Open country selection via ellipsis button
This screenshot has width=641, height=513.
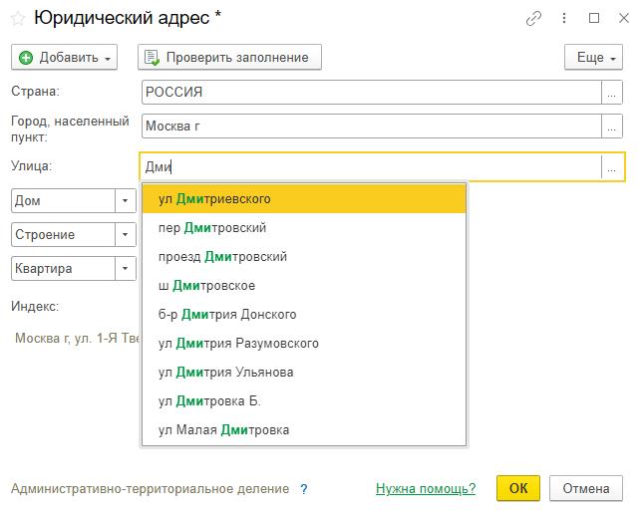point(612,92)
